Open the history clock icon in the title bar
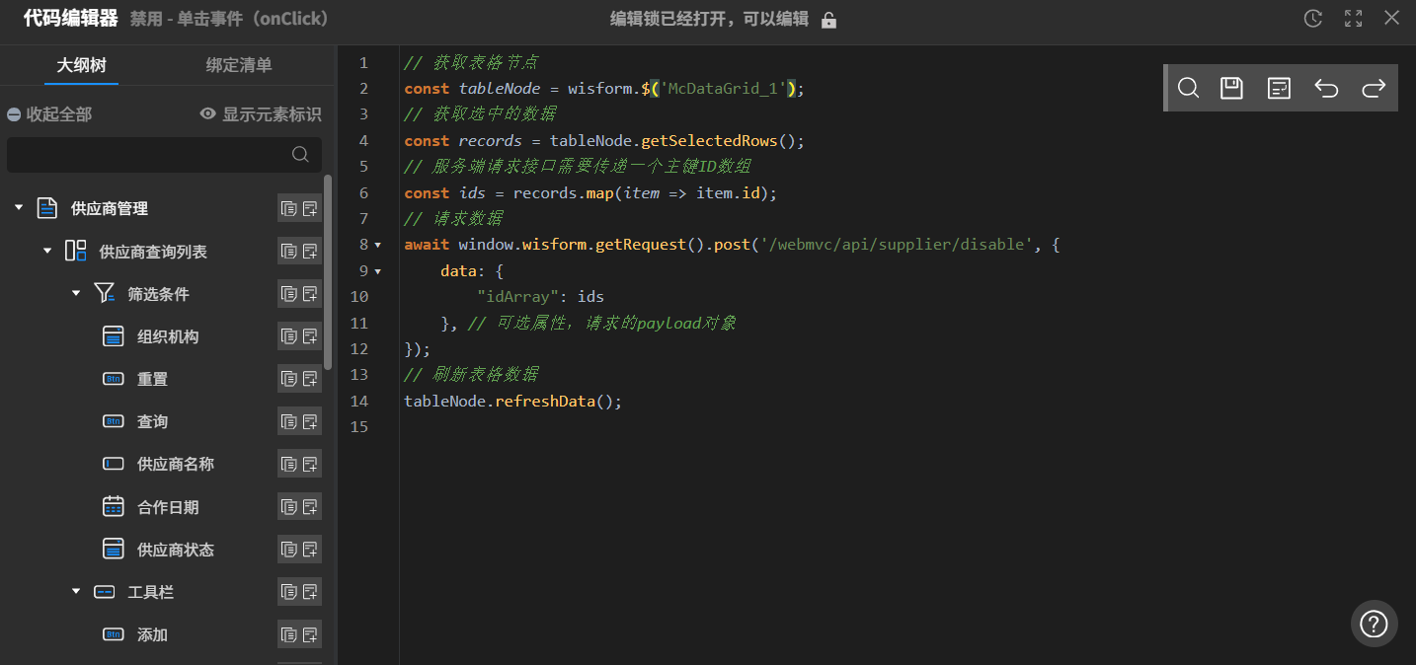The image size is (1416, 665). click(1312, 18)
